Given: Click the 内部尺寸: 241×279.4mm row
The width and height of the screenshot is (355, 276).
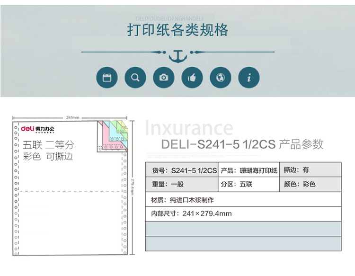Looking at the screenshot, I should [x=243, y=214].
